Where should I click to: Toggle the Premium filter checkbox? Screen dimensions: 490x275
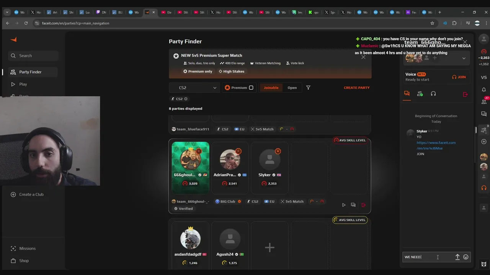tap(251, 88)
